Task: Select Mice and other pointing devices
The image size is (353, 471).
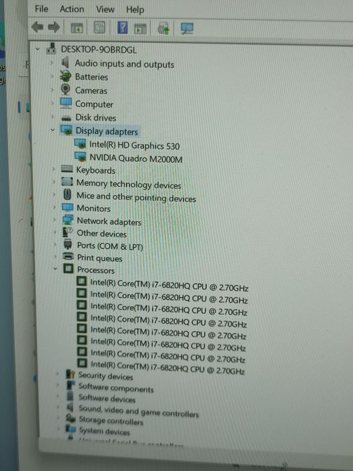Action: click(136, 197)
